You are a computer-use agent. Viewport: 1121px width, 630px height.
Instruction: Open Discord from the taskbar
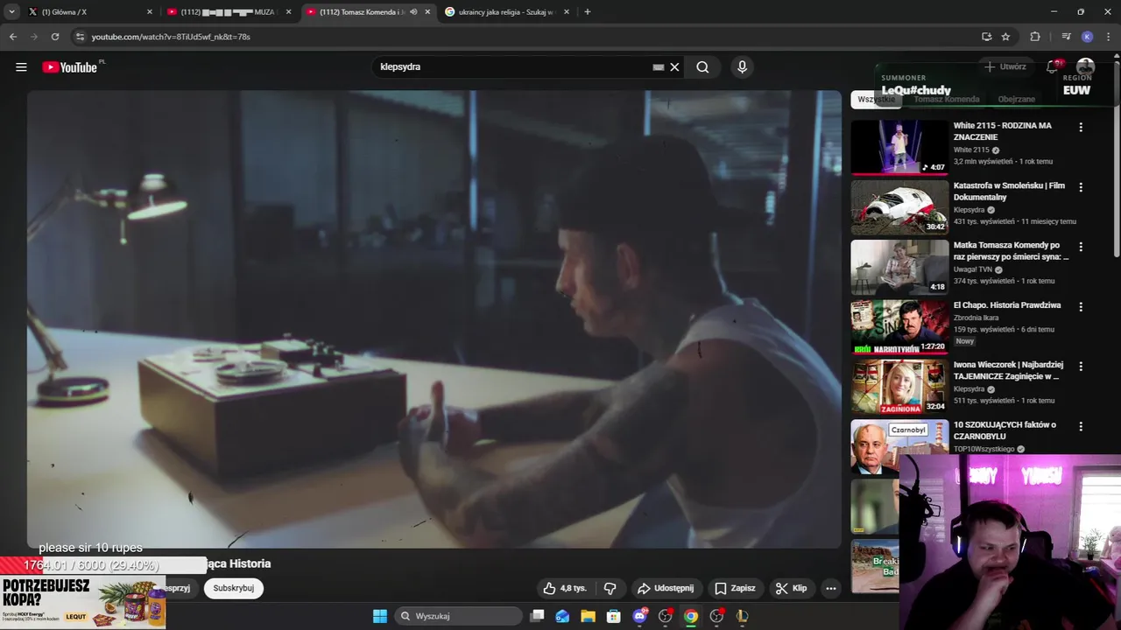640,616
